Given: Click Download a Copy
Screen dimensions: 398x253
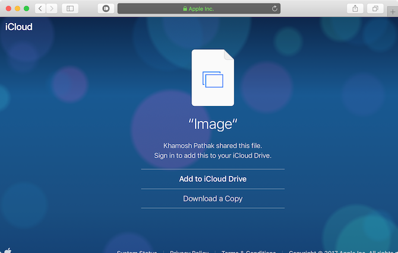Looking at the screenshot, I should 213,198.
